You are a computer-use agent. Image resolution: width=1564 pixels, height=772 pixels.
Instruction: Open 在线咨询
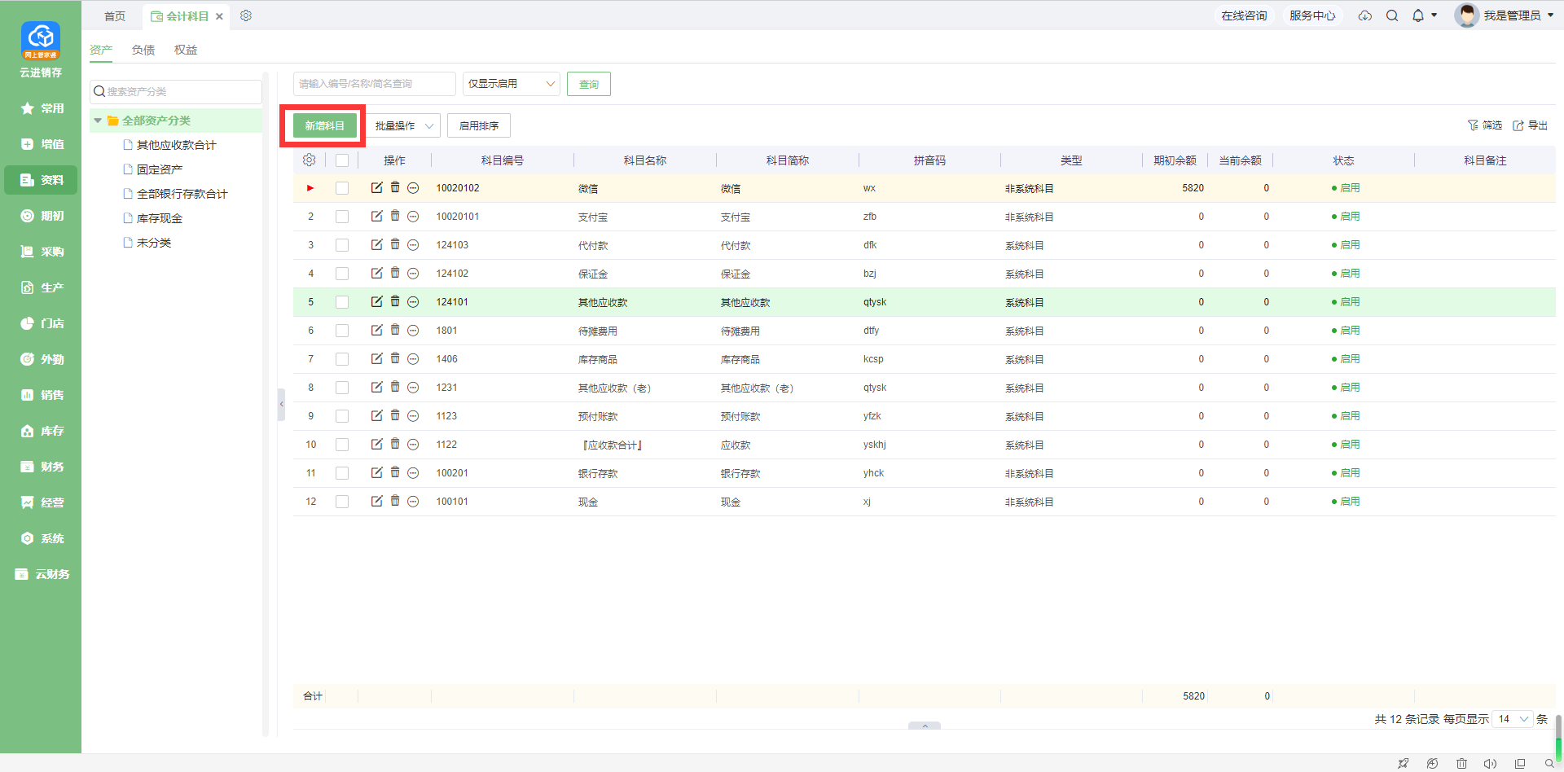pos(1244,15)
